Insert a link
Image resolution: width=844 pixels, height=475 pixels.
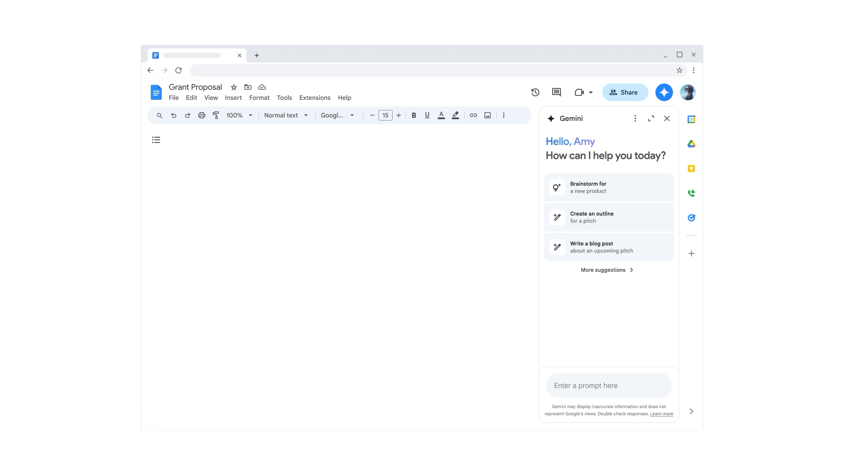473,115
